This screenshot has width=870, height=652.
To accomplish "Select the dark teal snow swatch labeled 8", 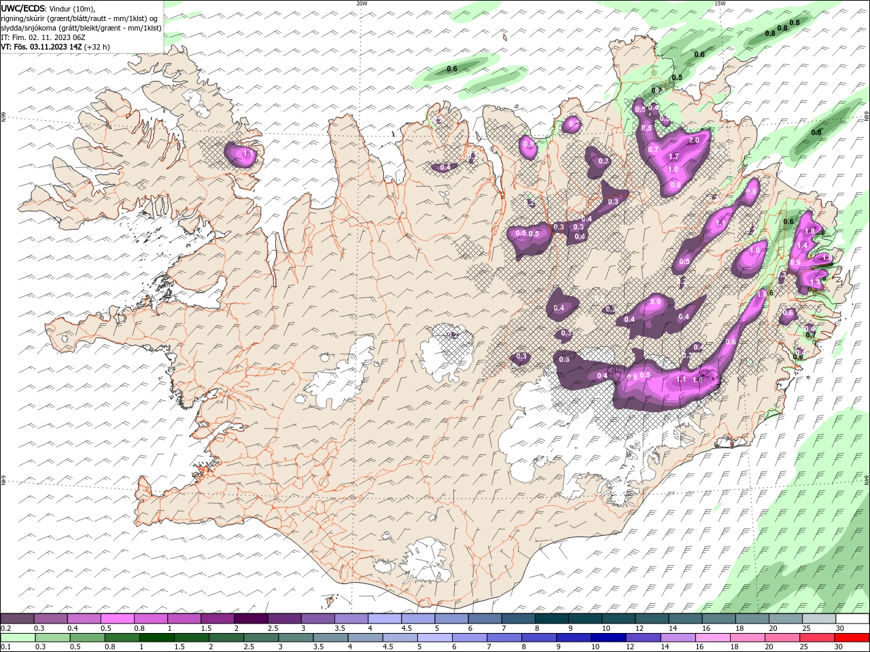I will pyautogui.click(x=552, y=619).
